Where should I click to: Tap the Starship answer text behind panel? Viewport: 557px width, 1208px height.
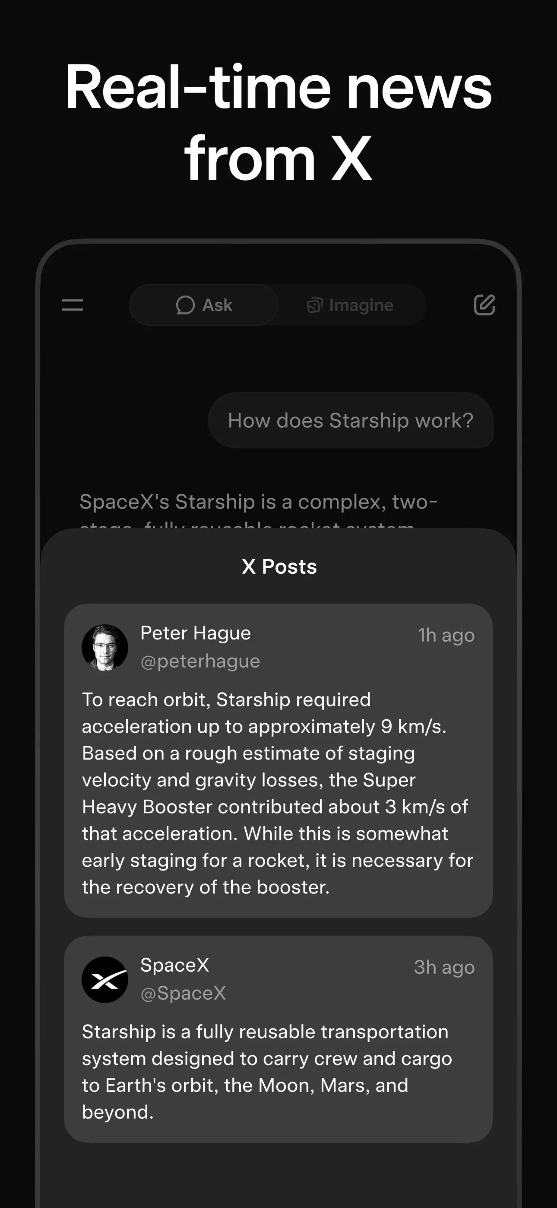click(258, 502)
